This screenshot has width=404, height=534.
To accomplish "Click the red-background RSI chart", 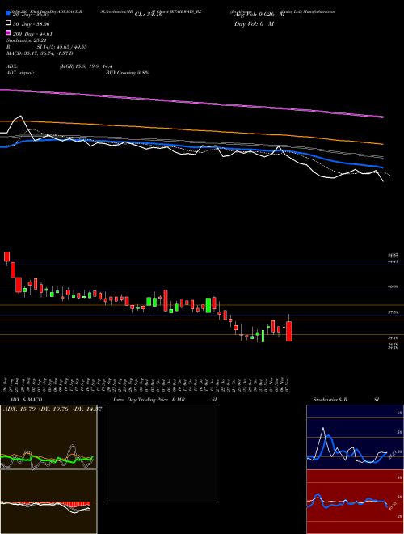I will coord(355,502).
